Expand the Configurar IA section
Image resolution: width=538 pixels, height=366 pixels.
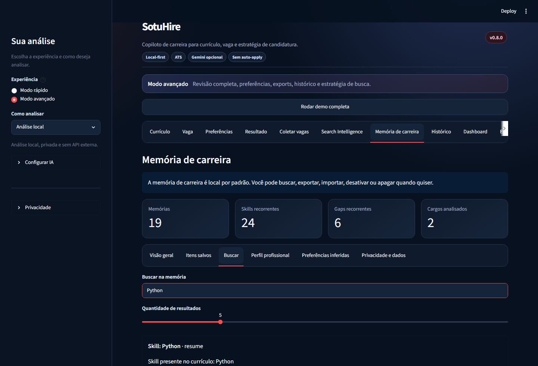56,162
